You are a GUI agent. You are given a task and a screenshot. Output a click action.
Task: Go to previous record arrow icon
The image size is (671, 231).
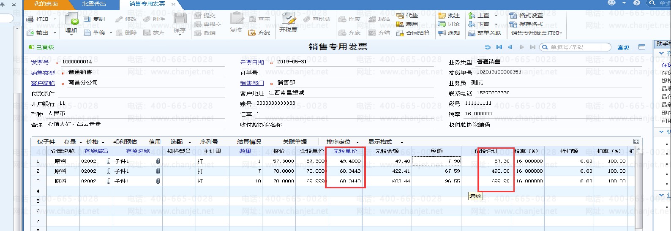[x=510, y=47]
